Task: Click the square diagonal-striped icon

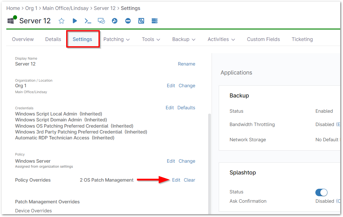Action: [141, 21]
